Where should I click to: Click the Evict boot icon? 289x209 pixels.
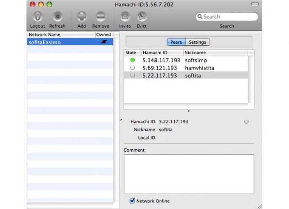click(142, 17)
